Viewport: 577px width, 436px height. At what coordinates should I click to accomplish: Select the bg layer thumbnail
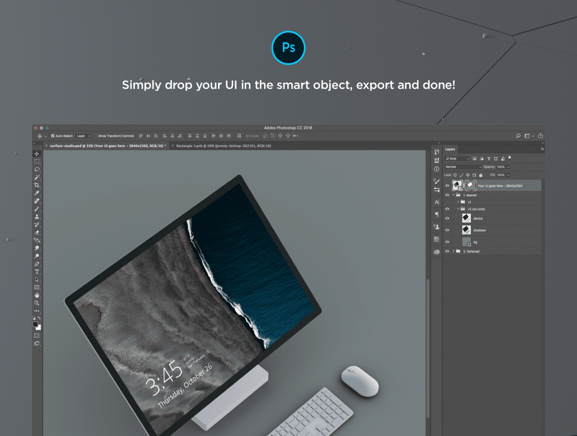tap(466, 242)
